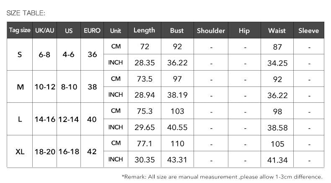Select the 73.5 length value
Screen dimensions: 331x183
[x=145, y=79]
